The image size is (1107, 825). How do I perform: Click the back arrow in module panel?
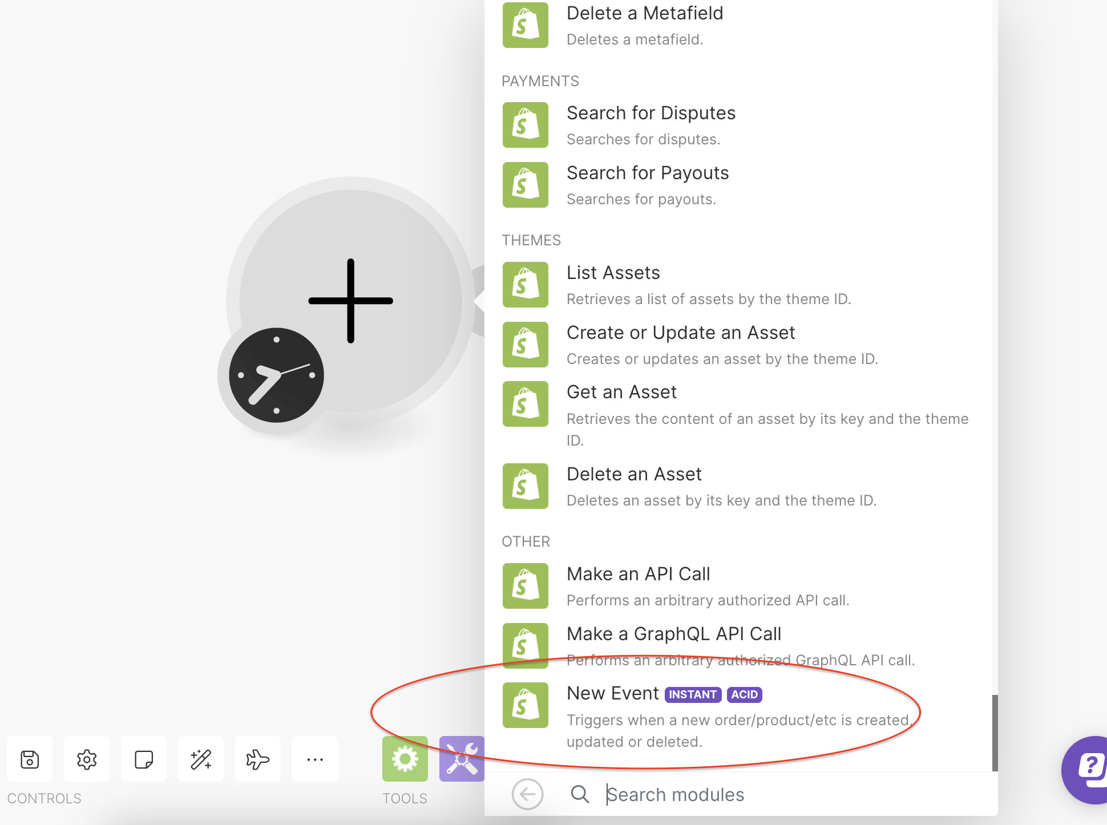pyautogui.click(x=527, y=794)
